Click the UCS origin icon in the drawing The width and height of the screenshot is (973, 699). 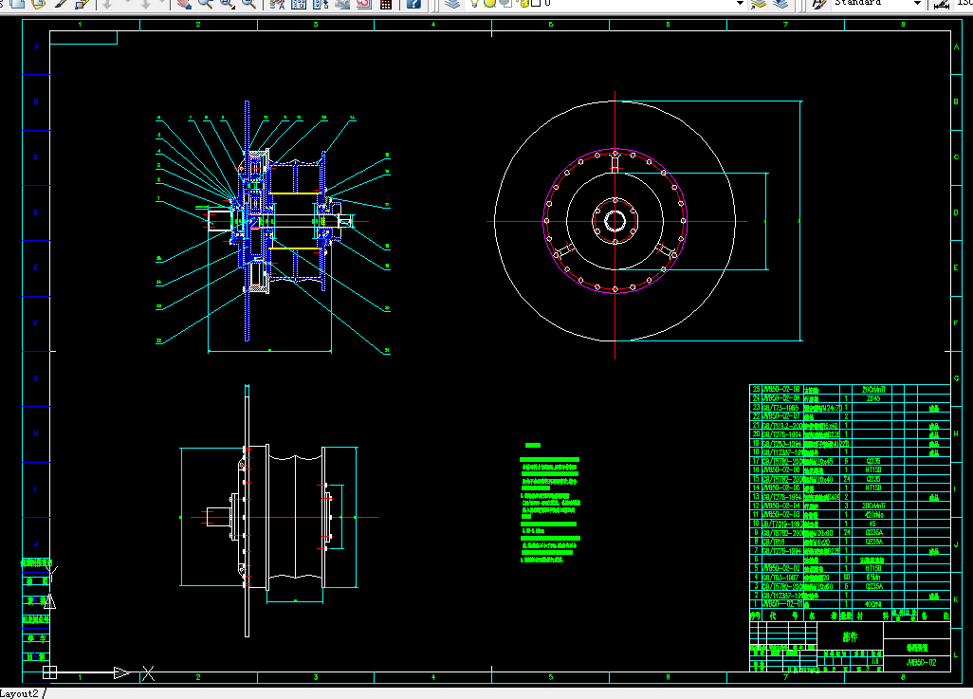(49, 672)
